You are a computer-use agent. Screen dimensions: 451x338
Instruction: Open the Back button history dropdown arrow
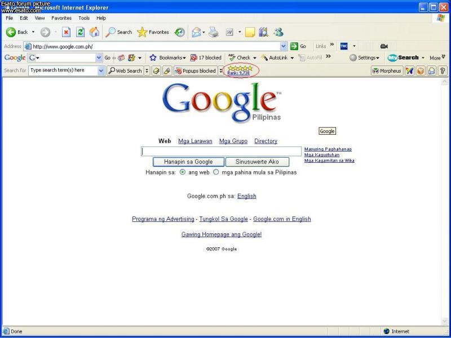tap(33, 32)
